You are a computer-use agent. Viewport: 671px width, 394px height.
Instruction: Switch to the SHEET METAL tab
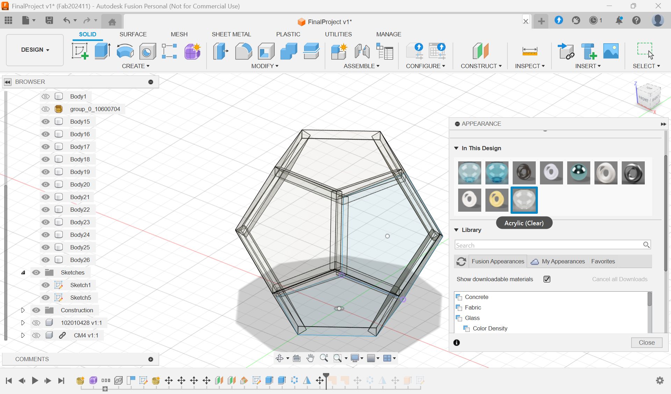(231, 34)
